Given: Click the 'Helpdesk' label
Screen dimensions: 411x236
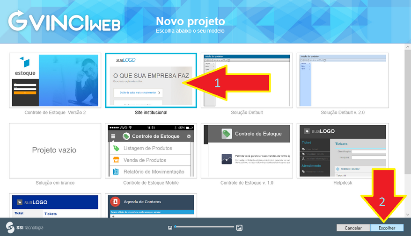Looking at the screenshot, I should [343, 183].
